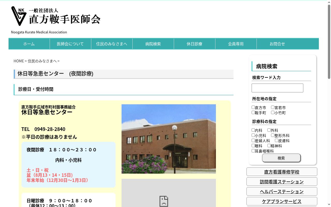Viewport: 331px width, 207px height.
Task: Tick the 眼科 department checkbox
Action: (253, 145)
